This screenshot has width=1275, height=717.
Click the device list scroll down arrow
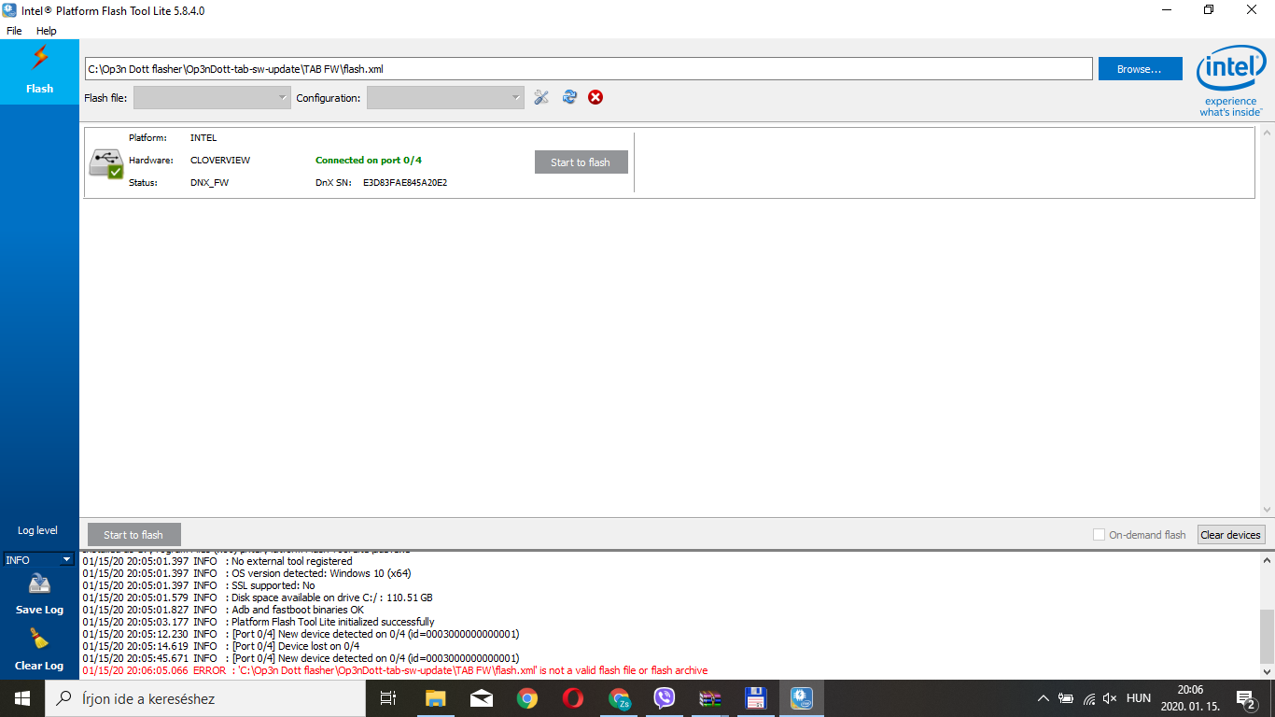click(1267, 510)
